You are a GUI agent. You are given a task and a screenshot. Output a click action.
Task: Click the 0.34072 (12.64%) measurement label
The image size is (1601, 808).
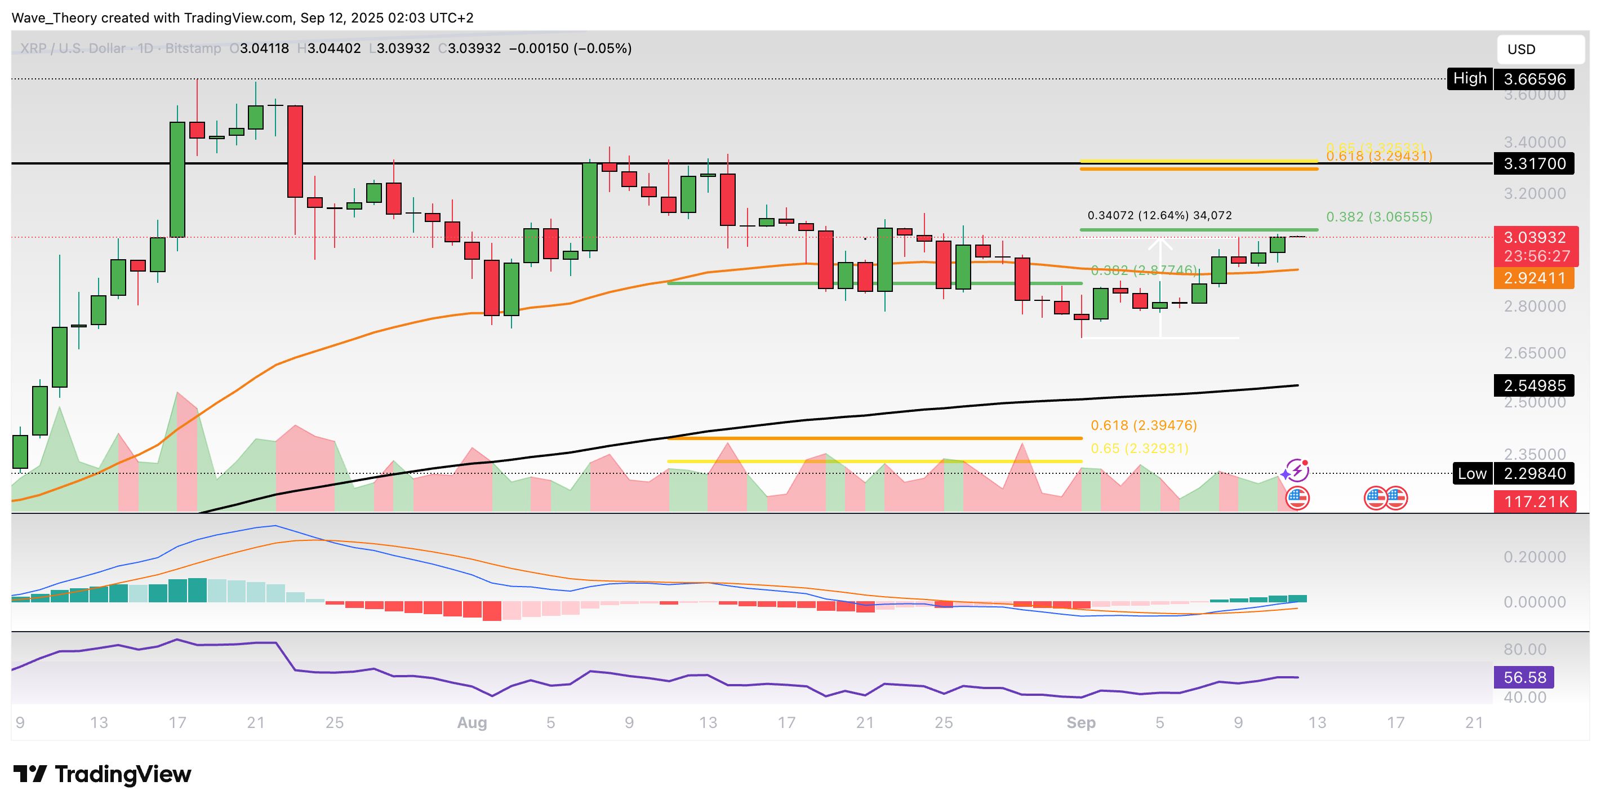(x=1160, y=216)
